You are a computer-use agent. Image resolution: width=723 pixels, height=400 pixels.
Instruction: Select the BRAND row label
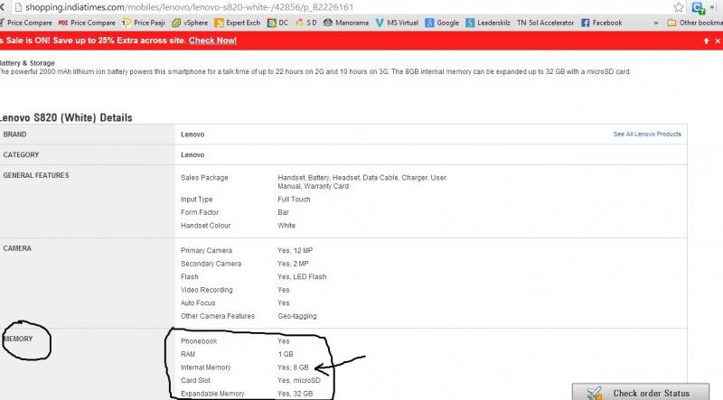[14, 135]
